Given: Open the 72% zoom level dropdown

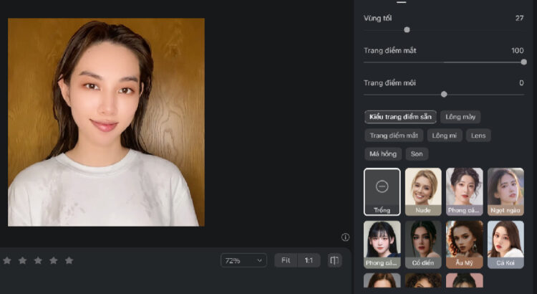Looking at the screenshot, I should pos(243,260).
